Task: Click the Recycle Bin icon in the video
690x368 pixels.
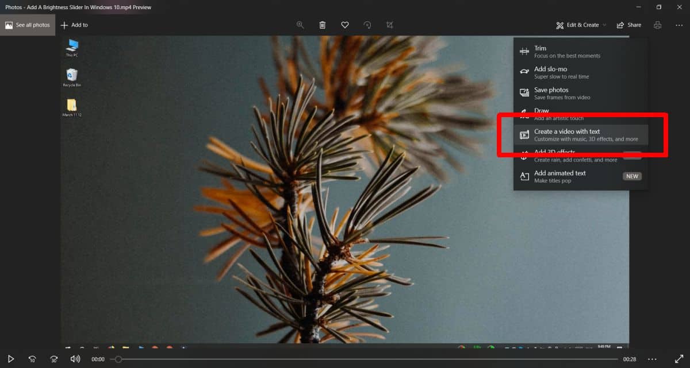Action: click(x=72, y=78)
